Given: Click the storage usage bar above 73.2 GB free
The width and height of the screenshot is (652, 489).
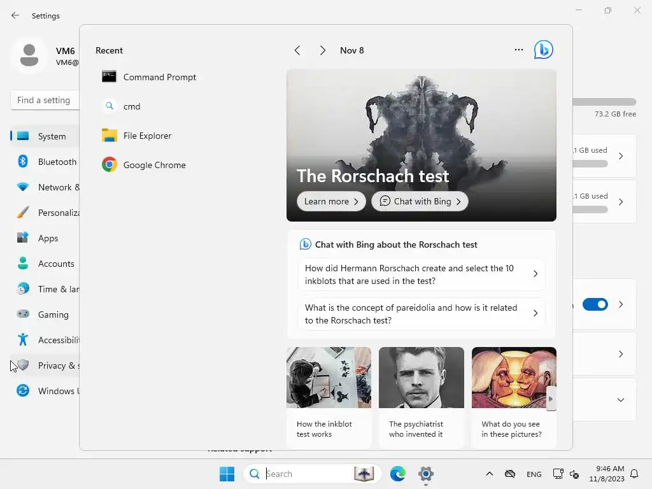Looking at the screenshot, I should tap(604, 102).
